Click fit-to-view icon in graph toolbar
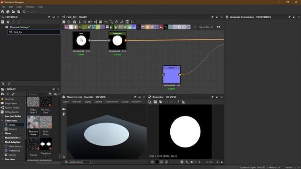Viewport: 301px width, 169px height. (x=64, y=22)
